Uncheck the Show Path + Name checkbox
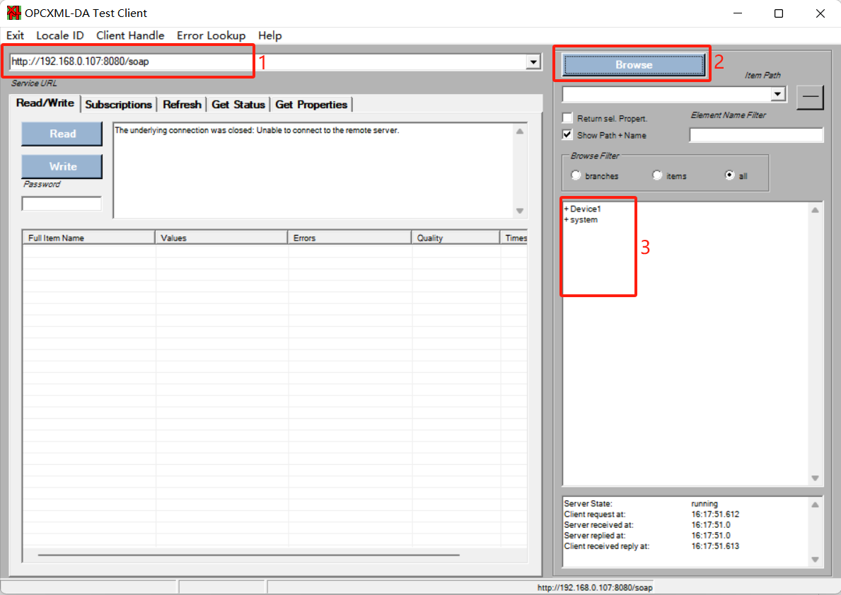This screenshot has width=841, height=595. click(x=567, y=134)
